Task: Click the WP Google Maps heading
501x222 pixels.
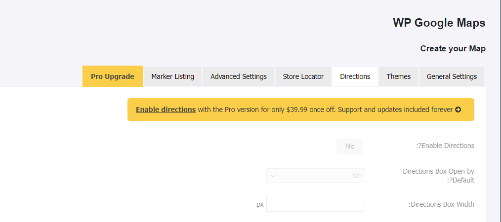Action: 439,23
